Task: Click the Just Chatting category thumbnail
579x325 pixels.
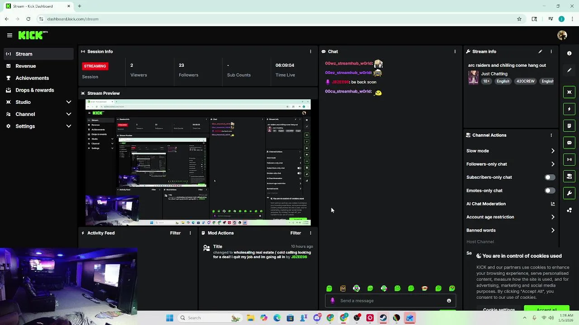Action: point(473,77)
